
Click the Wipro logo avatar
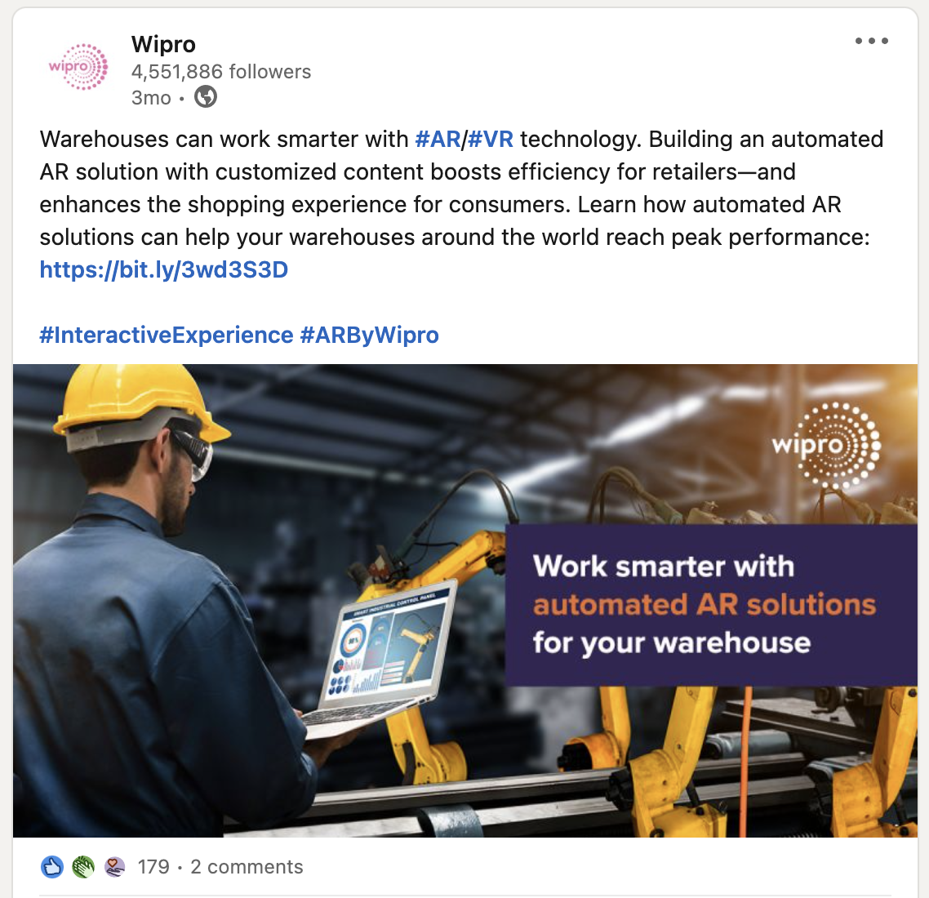[x=78, y=66]
